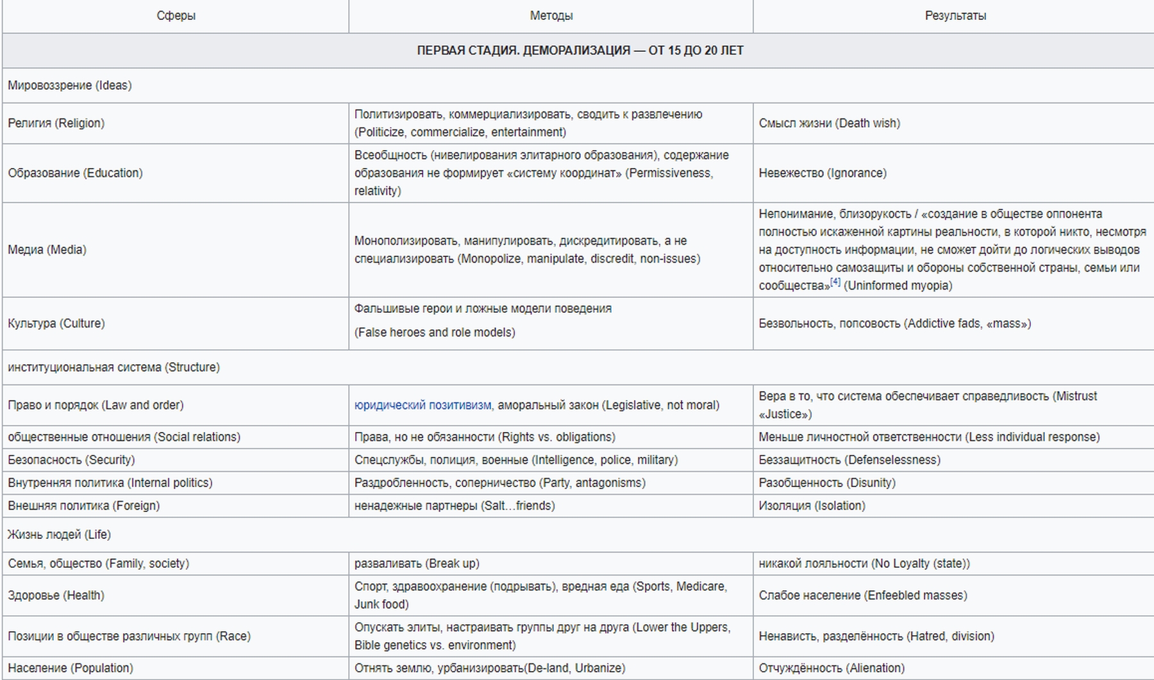The width and height of the screenshot is (1154, 680).
Task: Click the 'Методы' column header
Action: pos(551,16)
